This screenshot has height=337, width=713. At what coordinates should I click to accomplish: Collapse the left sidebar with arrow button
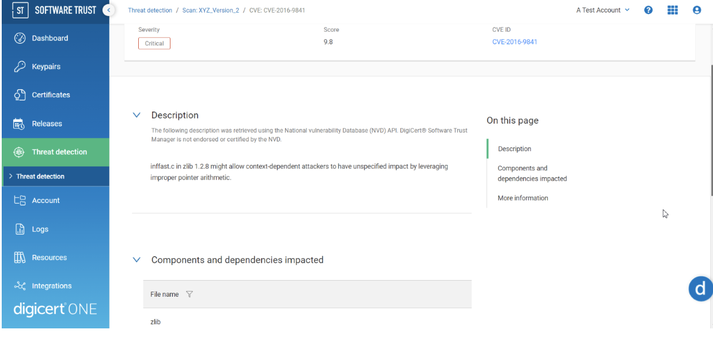(x=107, y=10)
